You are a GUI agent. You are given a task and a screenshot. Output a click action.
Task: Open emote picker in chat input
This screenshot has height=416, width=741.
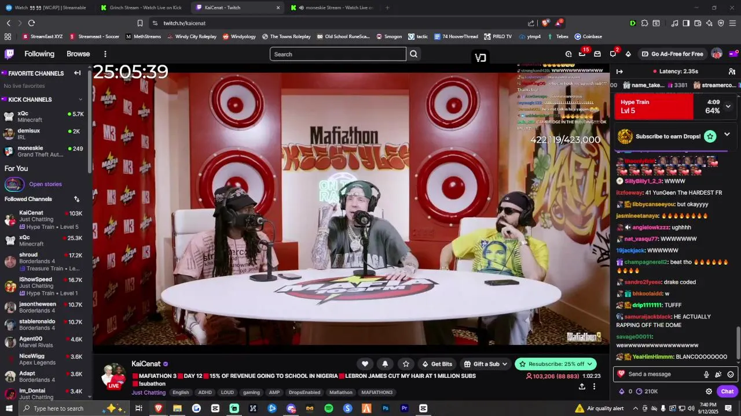pyautogui.click(x=731, y=374)
